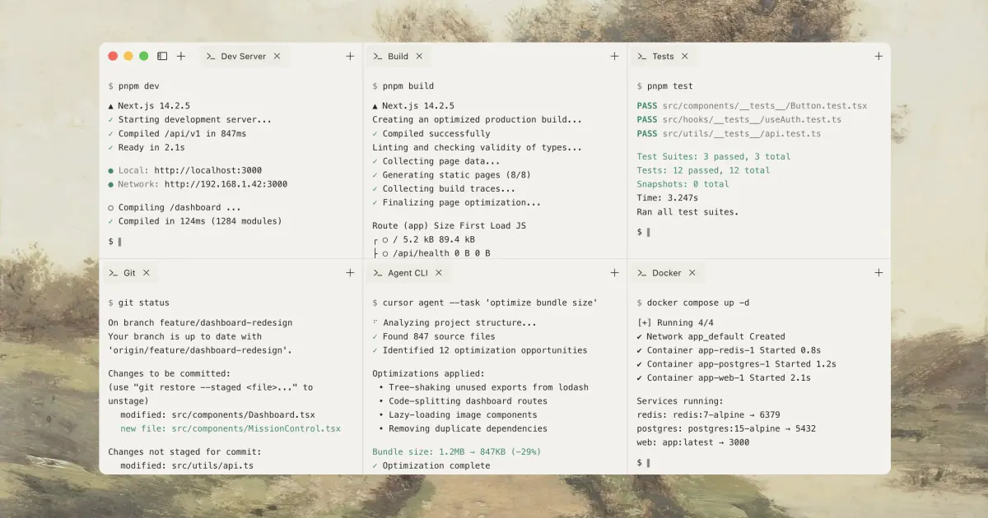Close the Docker terminal tab
The height and width of the screenshot is (518, 988).
692,273
